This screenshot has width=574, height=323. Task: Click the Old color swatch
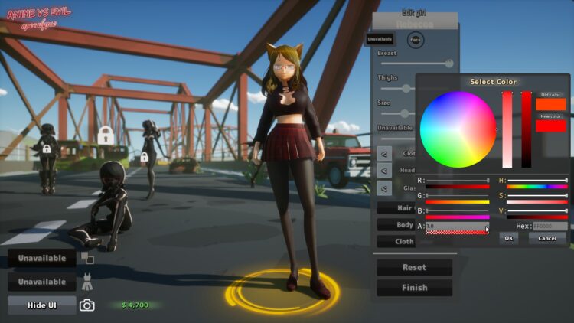pos(550,104)
